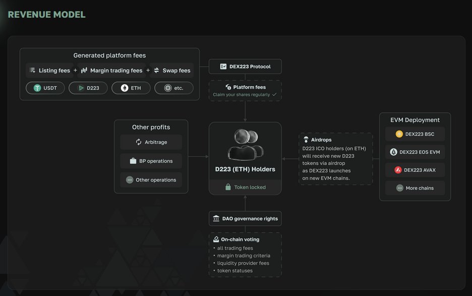This screenshot has width=472, height=296.
Task: Click the Swap fees arrows icon
Action: pos(157,70)
